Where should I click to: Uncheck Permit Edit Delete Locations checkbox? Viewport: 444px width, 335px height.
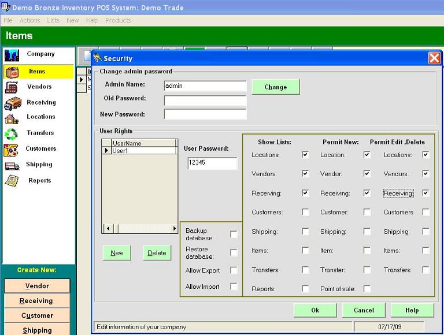(425, 155)
